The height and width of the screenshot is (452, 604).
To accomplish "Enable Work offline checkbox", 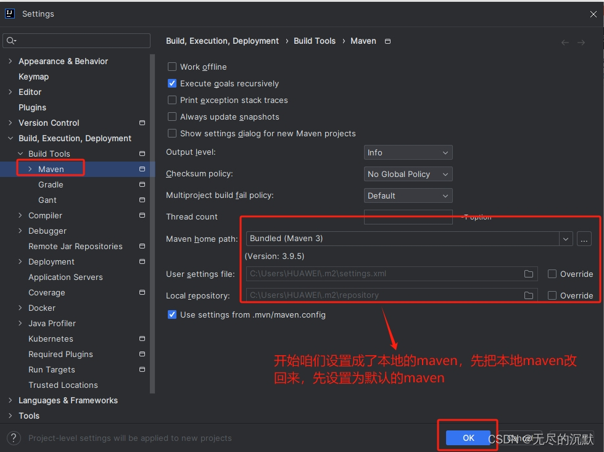I will (172, 67).
